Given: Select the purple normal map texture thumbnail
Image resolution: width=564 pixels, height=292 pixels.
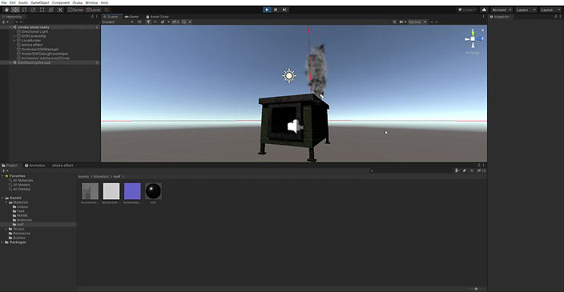Looking at the screenshot, I should click(x=132, y=191).
